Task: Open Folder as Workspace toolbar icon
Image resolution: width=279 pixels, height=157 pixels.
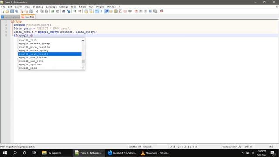Action: tap(125, 11)
